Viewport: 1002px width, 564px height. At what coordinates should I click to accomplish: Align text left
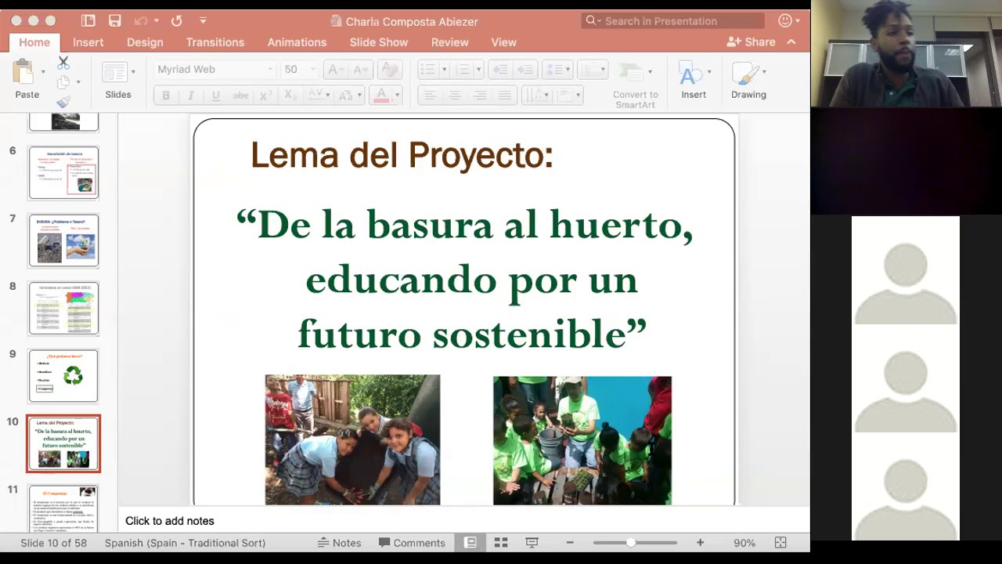tap(430, 96)
